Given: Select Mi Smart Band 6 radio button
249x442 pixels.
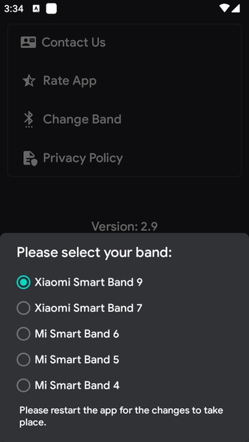Looking at the screenshot, I should pyautogui.click(x=23, y=334).
